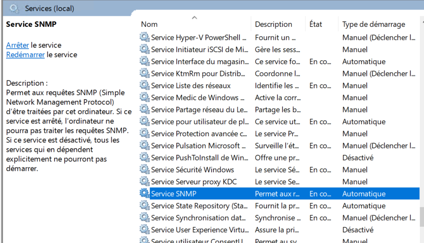Screen dimensions: 424x243
Task: Click the Service Sécurité Windows gear icon
Action: pos(144,170)
